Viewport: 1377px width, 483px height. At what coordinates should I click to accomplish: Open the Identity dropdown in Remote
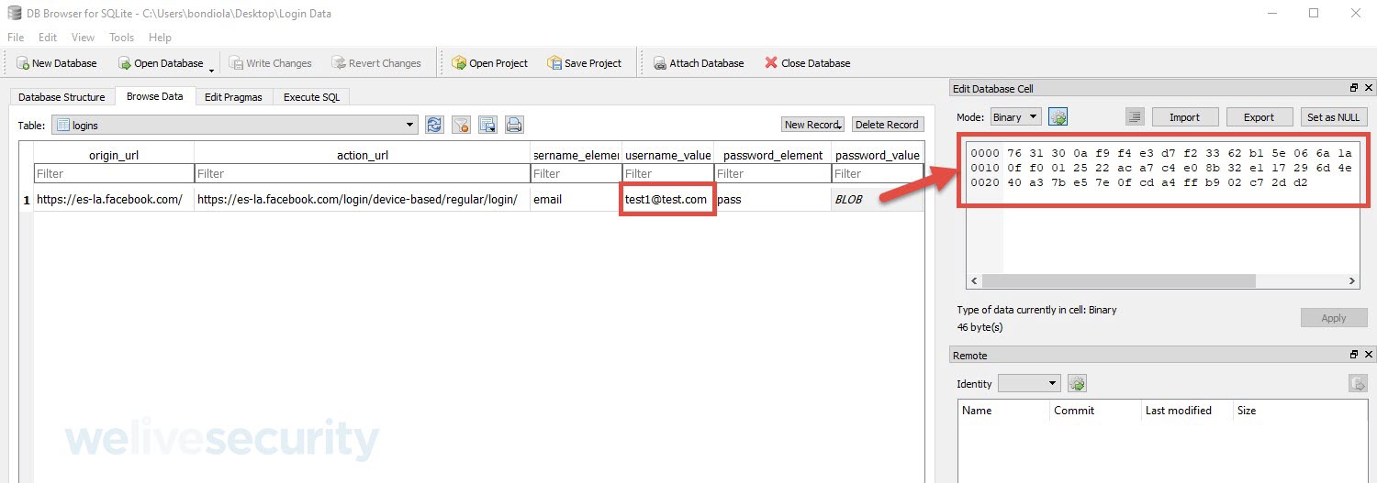pos(1029,384)
